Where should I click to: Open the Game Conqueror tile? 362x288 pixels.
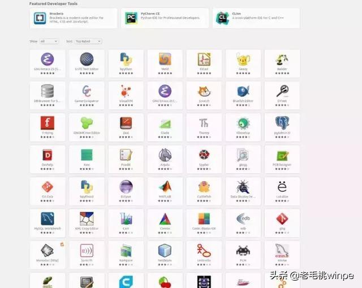click(87, 95)
